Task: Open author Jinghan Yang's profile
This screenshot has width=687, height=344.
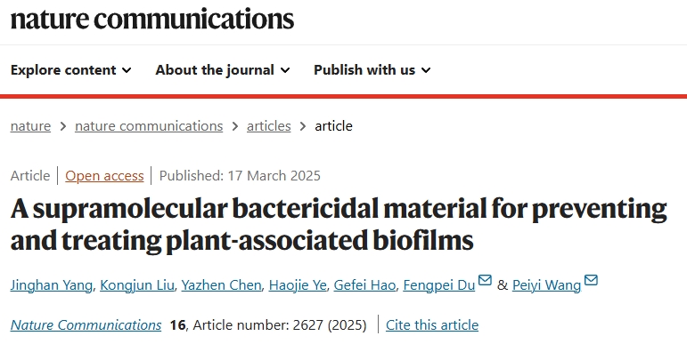Action: point(52,285)
